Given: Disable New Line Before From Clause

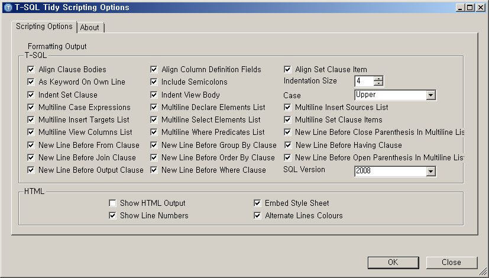Looking at the screenshot, I should pos(31,145).
